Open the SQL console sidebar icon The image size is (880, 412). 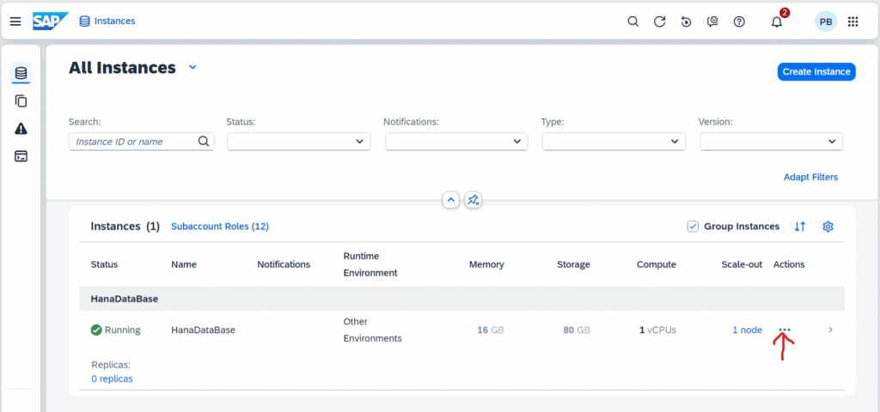click(21, 156)
